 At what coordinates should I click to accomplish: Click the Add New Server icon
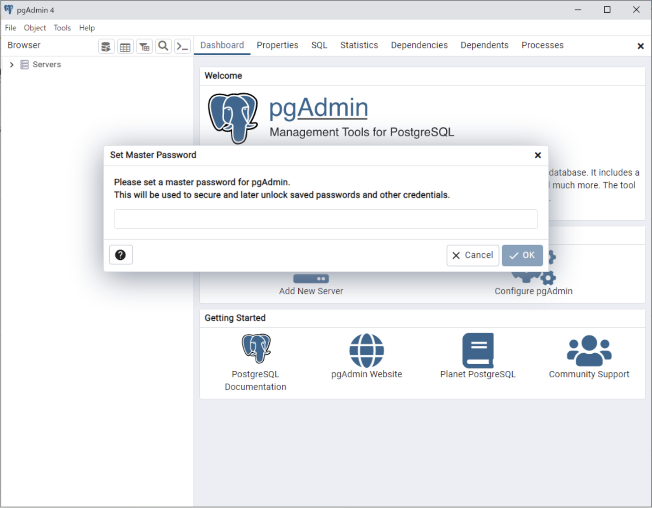coord(311,278)
